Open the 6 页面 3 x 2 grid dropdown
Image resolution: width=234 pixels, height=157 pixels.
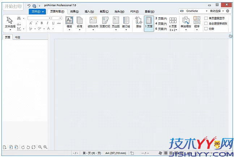pyautogui.click(x=173, y=24)
